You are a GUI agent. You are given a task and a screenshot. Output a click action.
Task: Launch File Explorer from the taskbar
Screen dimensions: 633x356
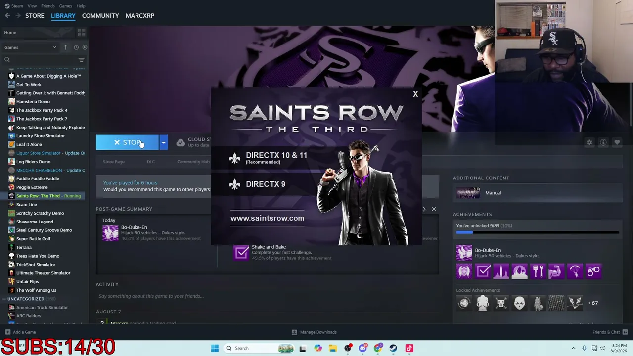point(333,348)
